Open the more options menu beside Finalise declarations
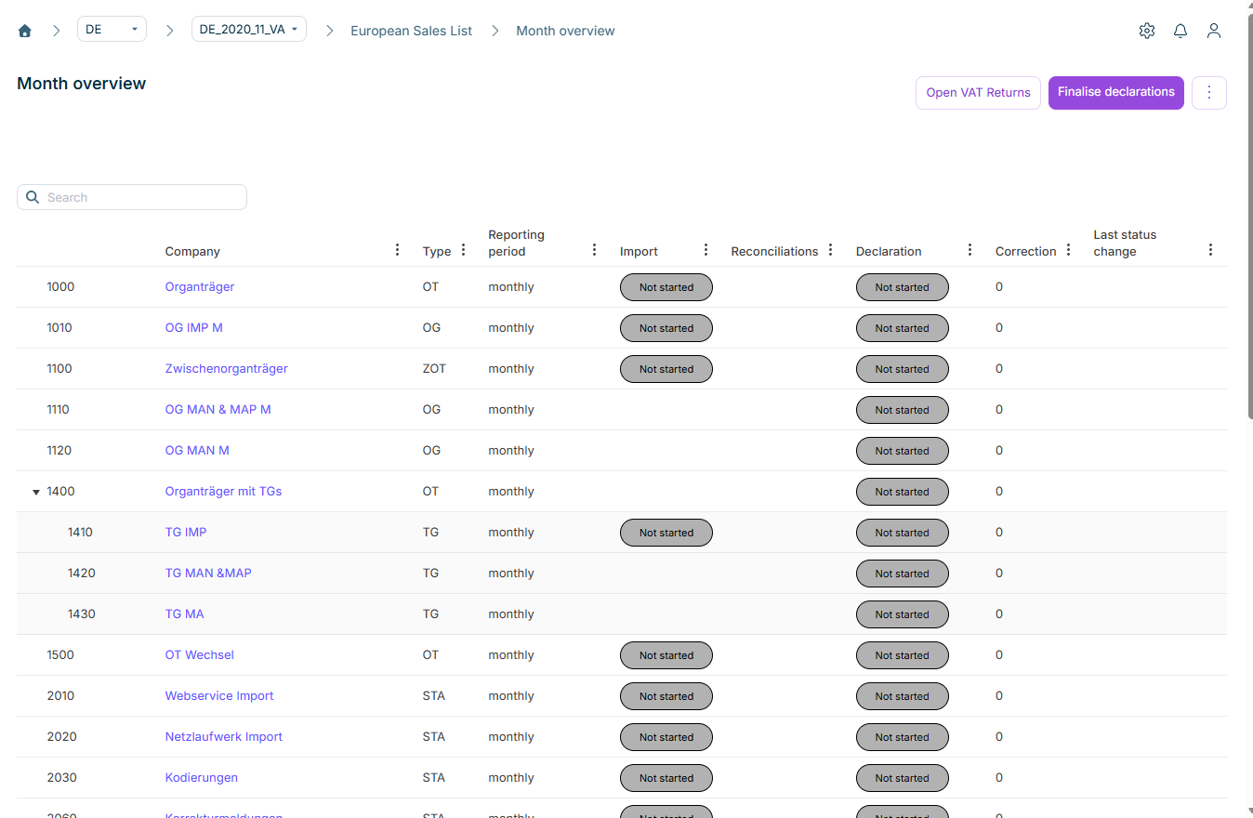This screenshot has width=1253, height=818. point(1209,93)
